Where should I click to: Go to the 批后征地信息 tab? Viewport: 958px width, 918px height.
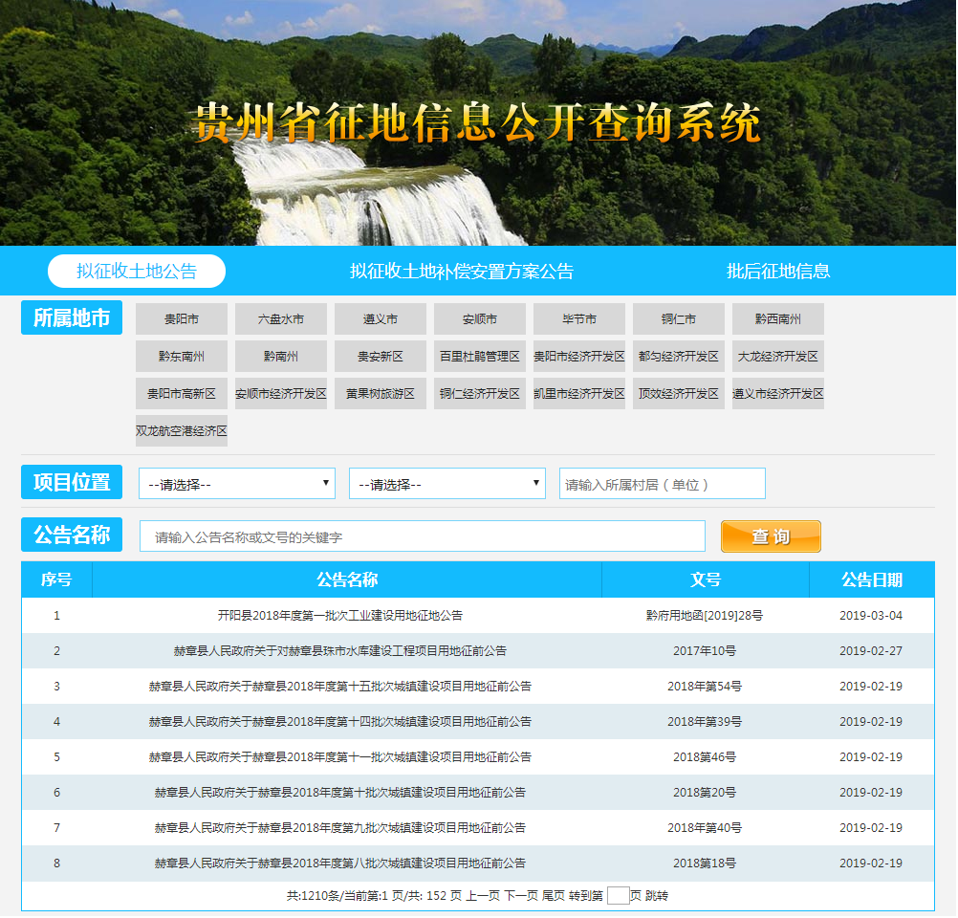click(778, 272)
